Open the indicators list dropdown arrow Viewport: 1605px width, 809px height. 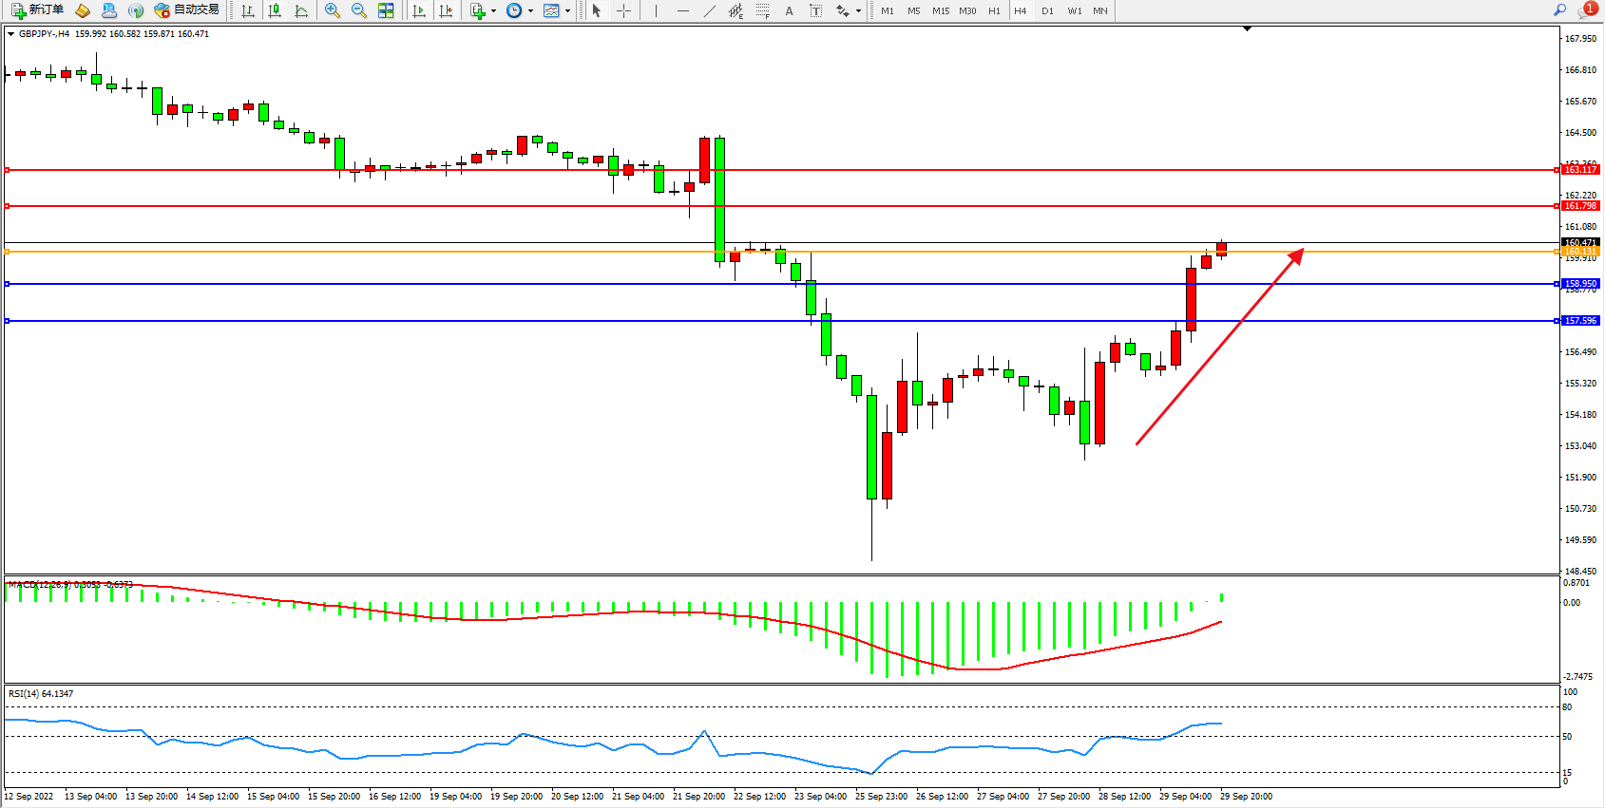point(493,11)
